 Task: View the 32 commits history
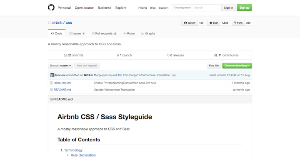click(x=73, y=55)
